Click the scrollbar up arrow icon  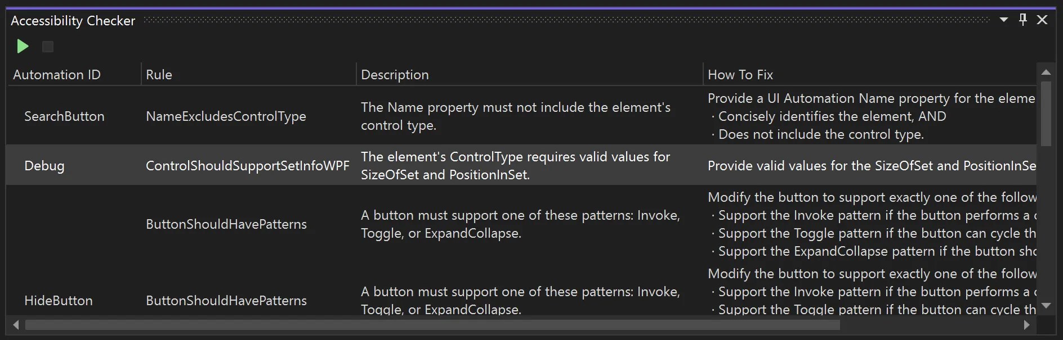[1046, 72]
